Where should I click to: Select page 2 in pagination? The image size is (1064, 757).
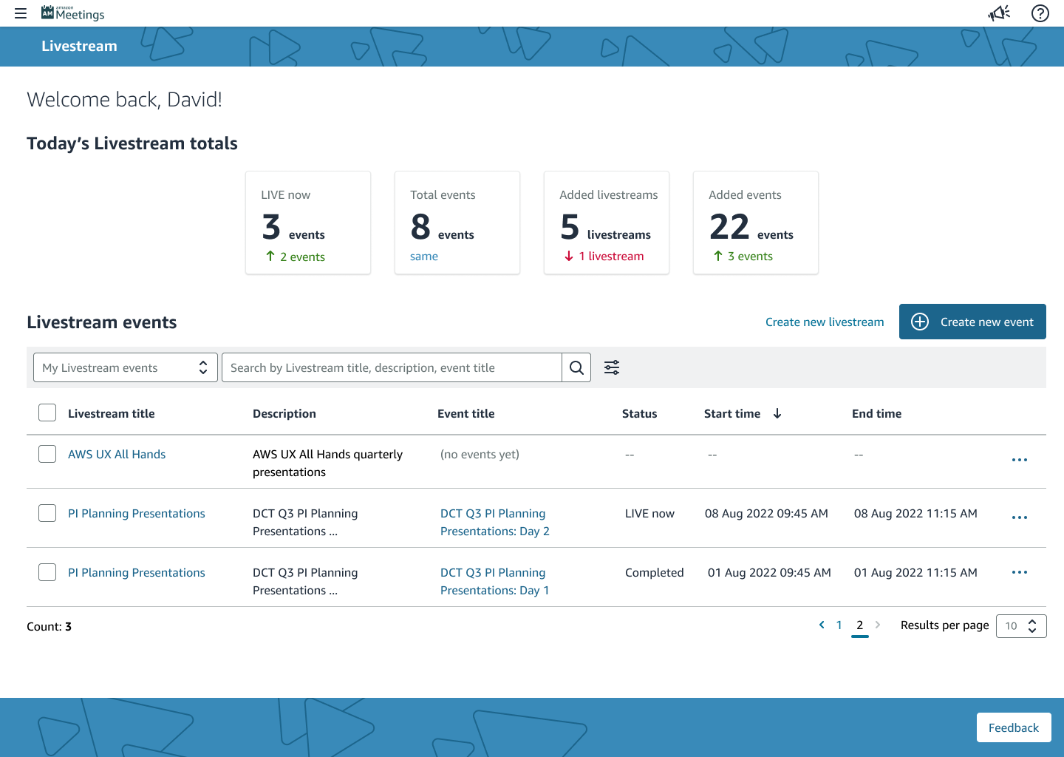click(859, 625)
